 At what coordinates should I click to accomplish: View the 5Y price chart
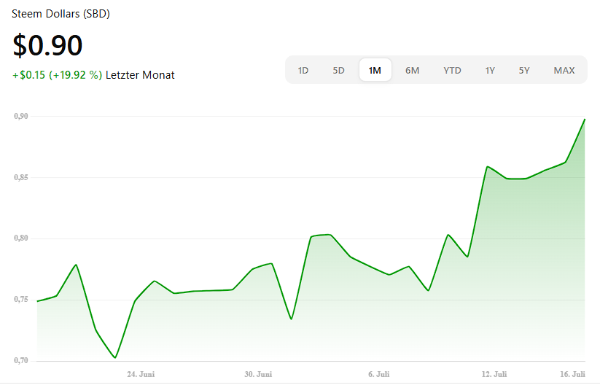[524, 71]
